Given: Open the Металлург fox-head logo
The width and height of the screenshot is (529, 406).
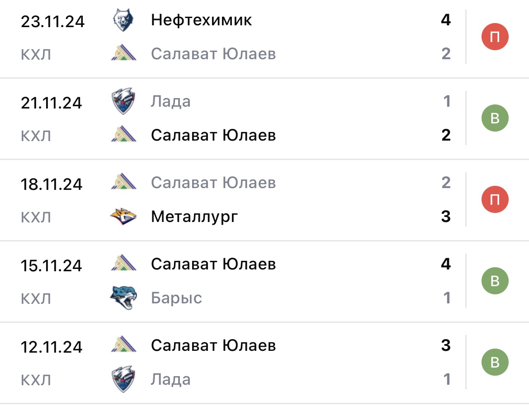Looking at the screenshot, I should 123,216.
